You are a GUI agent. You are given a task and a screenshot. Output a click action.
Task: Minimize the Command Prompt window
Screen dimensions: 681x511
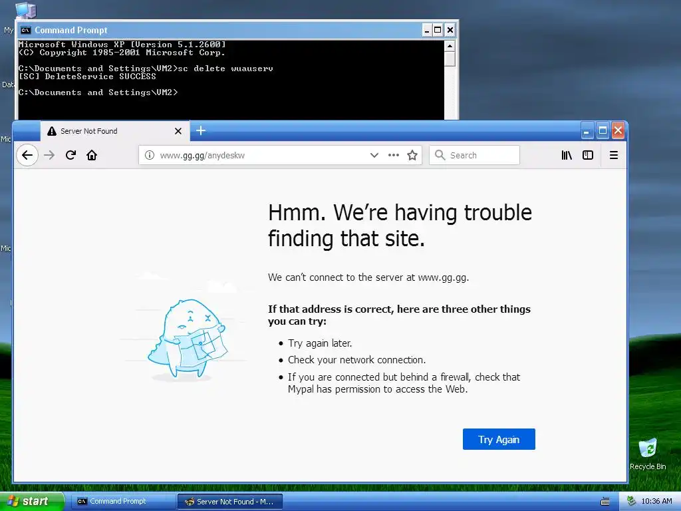[427, 30]
